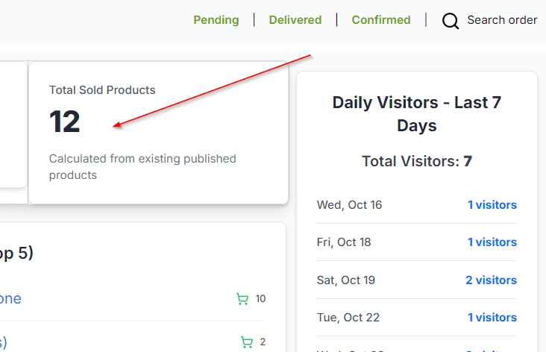Open the Pending orders filter

216,20
